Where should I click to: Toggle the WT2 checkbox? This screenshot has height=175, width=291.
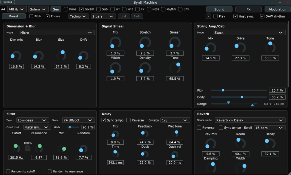[124, 9]
